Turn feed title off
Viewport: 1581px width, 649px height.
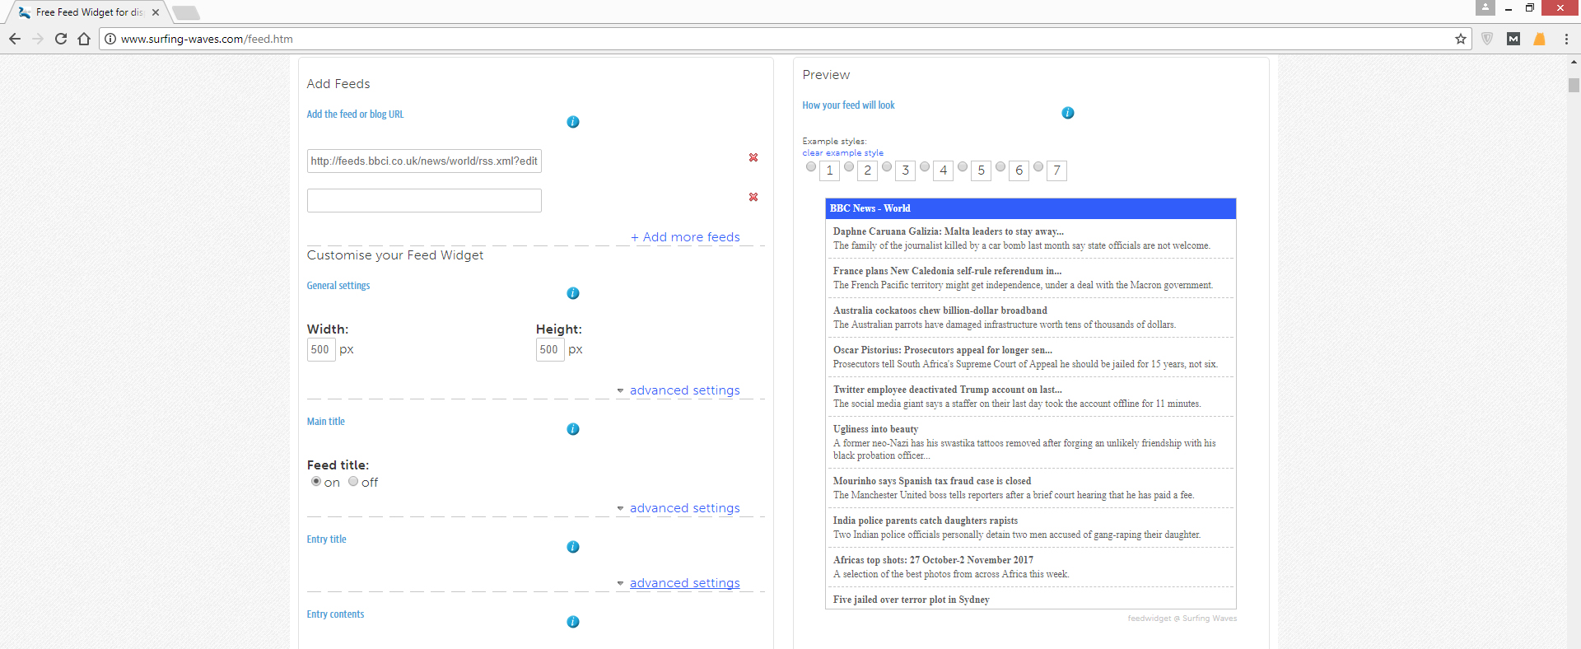point(353,482)
